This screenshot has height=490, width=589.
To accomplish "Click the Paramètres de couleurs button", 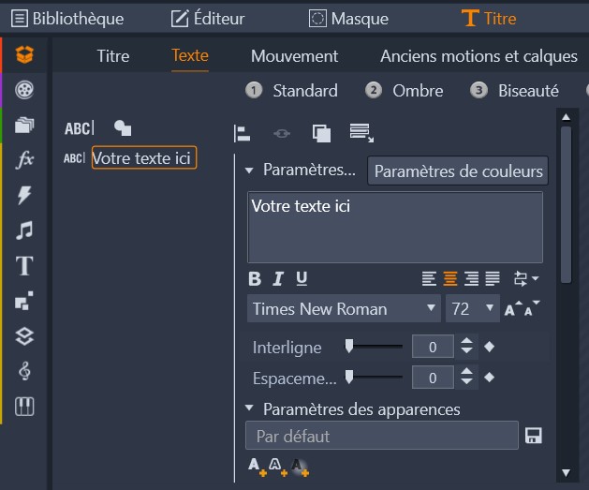I will point(458,171).
